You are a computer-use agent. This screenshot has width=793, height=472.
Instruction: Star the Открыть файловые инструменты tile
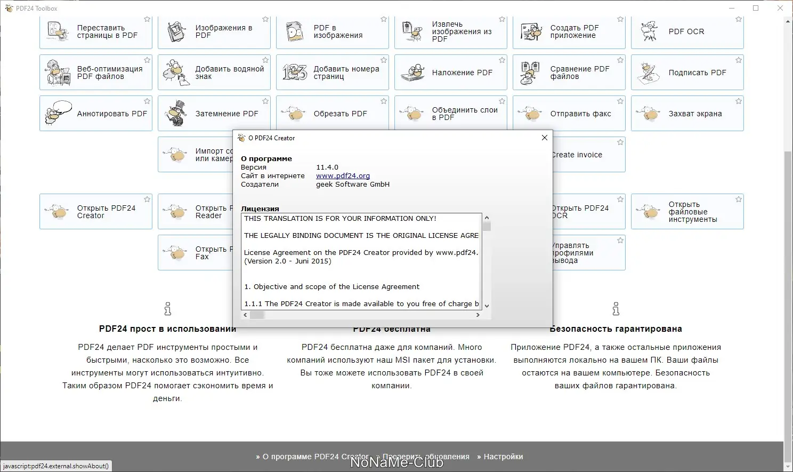point(739,199)
